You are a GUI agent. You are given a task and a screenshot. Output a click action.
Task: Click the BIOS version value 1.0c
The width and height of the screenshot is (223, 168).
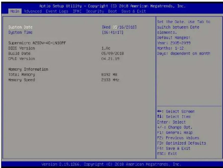pos(106,48)
